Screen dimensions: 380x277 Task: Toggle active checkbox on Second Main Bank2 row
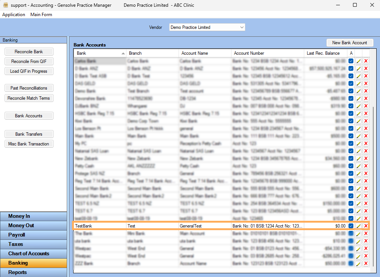(x=351, y=196)
